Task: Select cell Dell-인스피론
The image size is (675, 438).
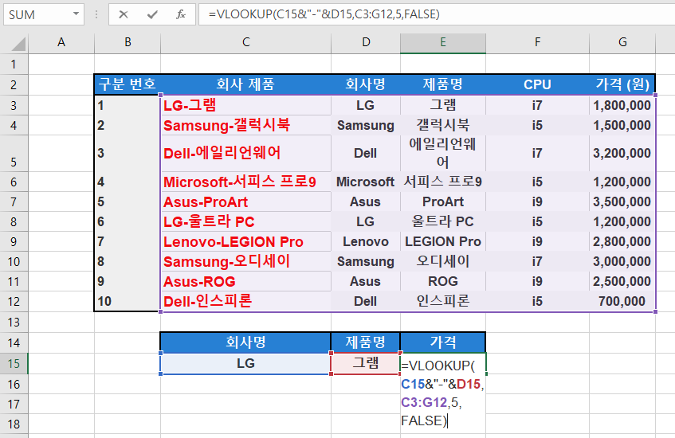Action: pyautogui.click(x=245, y=301)
